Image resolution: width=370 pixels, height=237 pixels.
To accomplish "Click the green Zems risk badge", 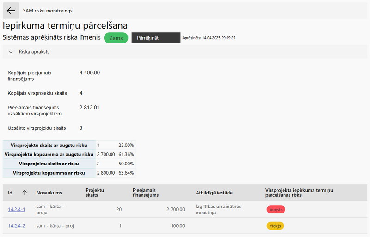I will [116, 38].
